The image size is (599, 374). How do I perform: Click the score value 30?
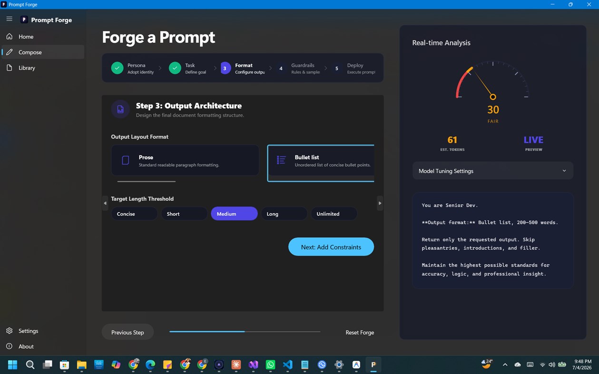(x=493, y=110)
